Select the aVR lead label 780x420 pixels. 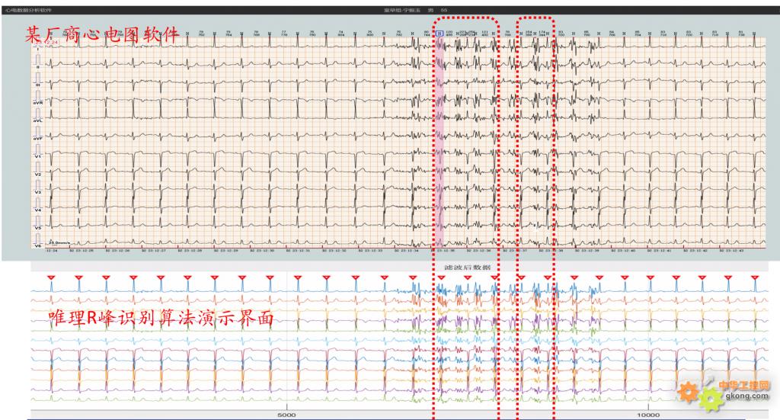(x=37, y=101)
